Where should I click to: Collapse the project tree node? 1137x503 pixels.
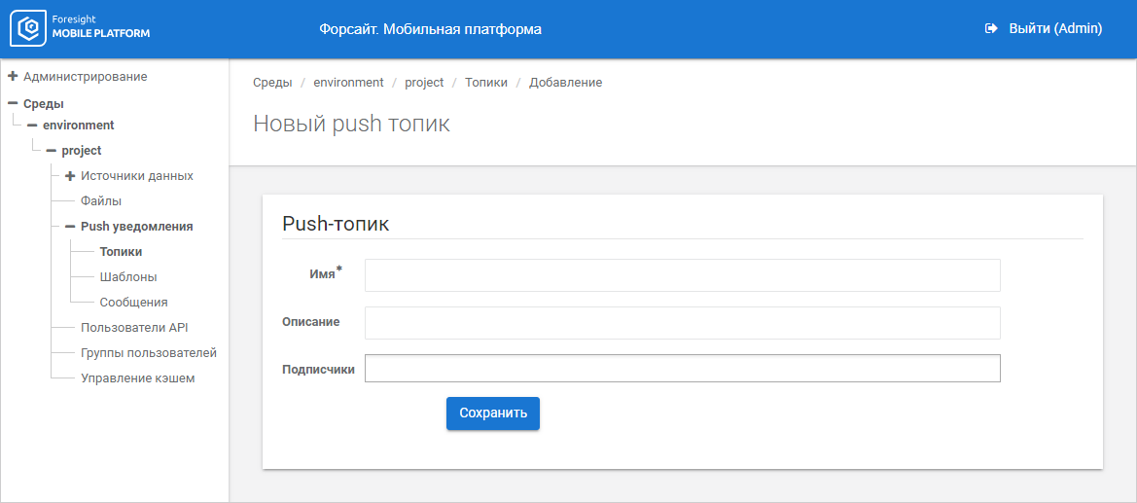click(x=51, y=151)
